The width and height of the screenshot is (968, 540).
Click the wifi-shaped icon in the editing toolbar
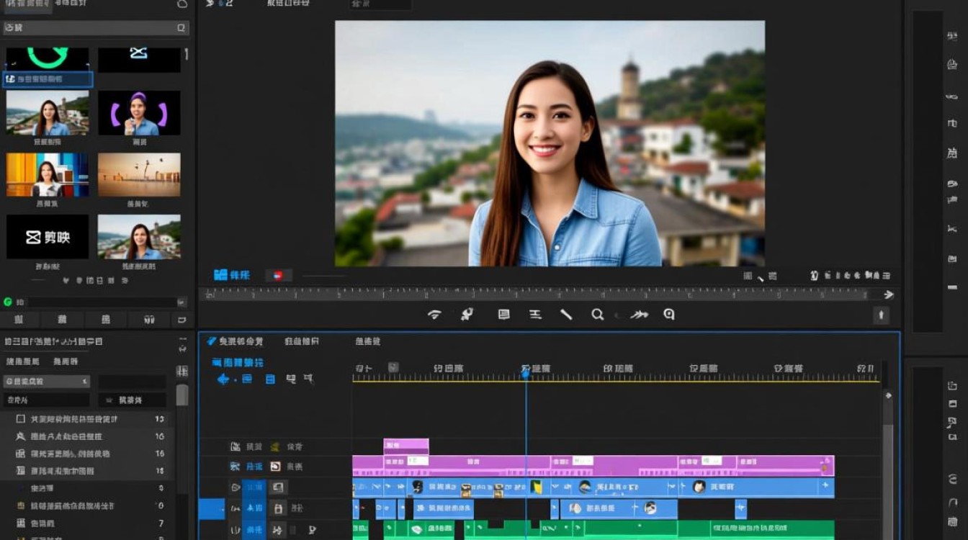(434, 315)
